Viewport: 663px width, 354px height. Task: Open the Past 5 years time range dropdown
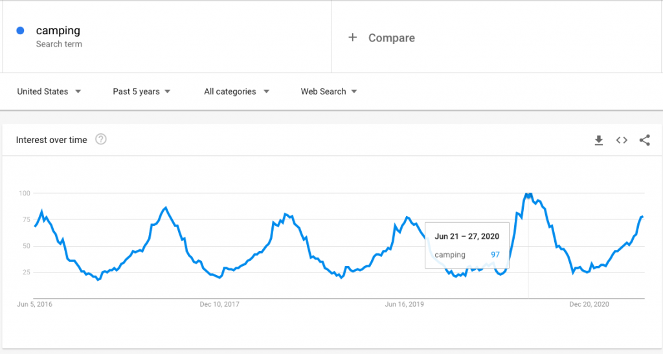(x=142, y=92)
